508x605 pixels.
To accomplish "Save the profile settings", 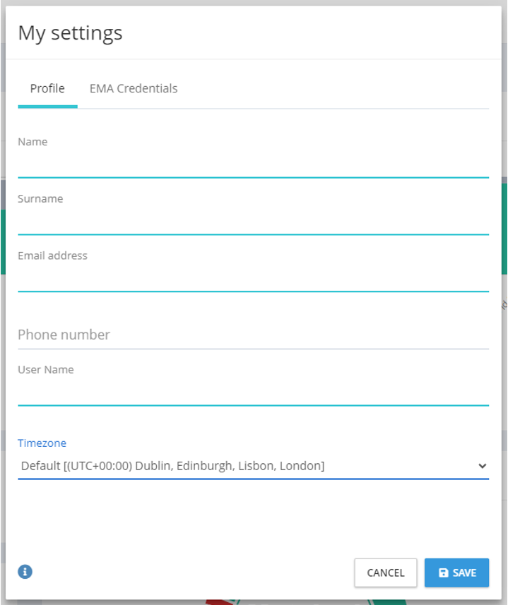I will pyautogui.click(x=456, y=573).
